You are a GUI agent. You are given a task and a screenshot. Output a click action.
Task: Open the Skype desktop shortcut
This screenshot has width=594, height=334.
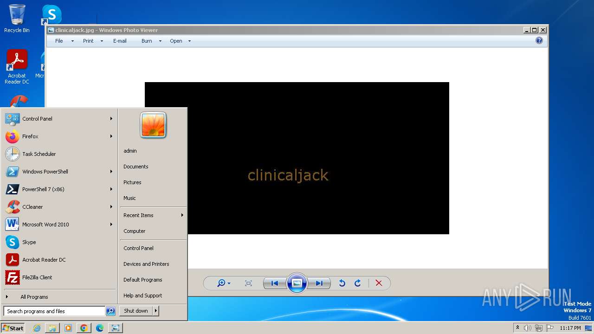click(52, 15)
